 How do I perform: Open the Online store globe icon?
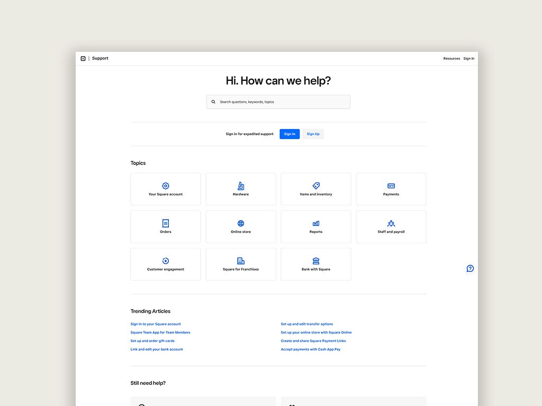pyautogui.click(x=241, y=224)
